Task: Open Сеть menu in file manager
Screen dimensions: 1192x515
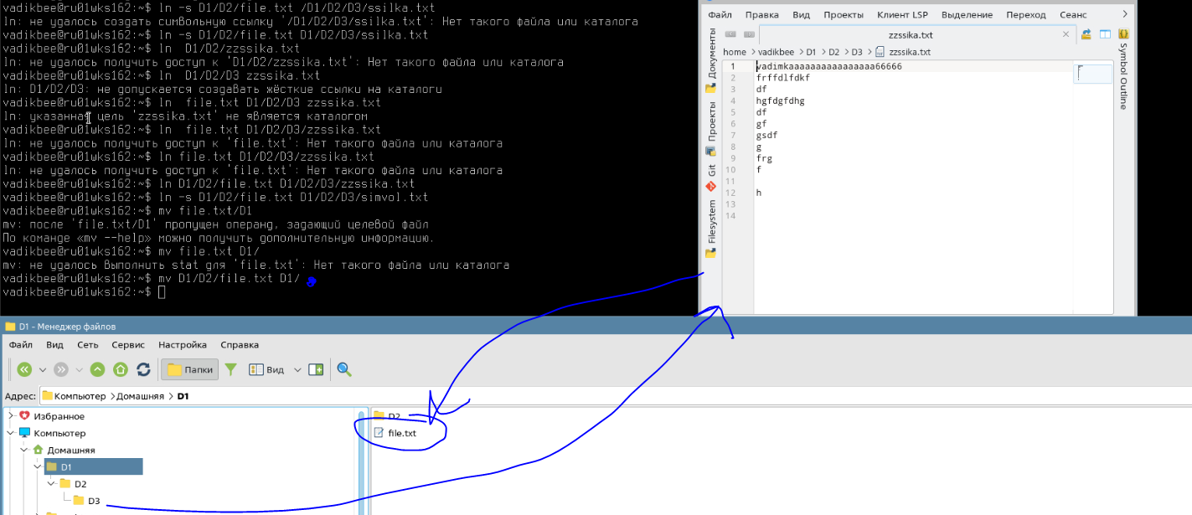Action: click(88, 344)
